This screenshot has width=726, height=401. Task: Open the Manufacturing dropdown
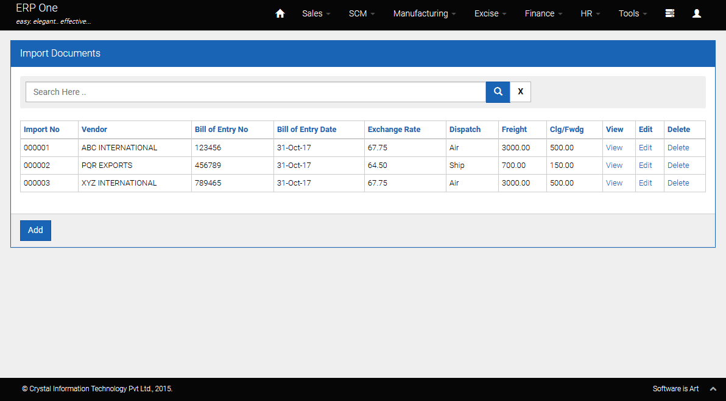click(x=425, y=13)
